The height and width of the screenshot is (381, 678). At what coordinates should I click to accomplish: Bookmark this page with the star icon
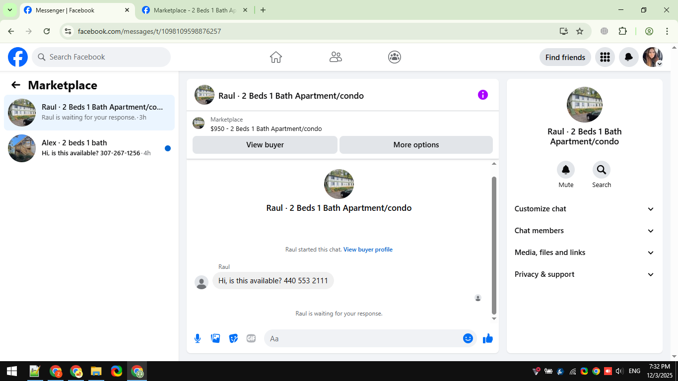click(x=580, y=31)
